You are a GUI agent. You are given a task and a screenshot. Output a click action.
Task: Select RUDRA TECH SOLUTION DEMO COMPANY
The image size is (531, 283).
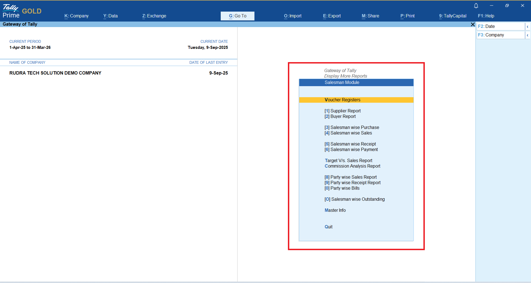(55, 73)
